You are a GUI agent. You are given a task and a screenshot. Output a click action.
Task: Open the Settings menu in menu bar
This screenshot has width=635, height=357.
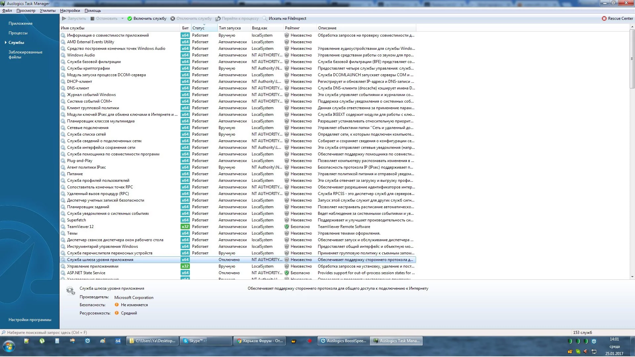(x=70, y=11)
